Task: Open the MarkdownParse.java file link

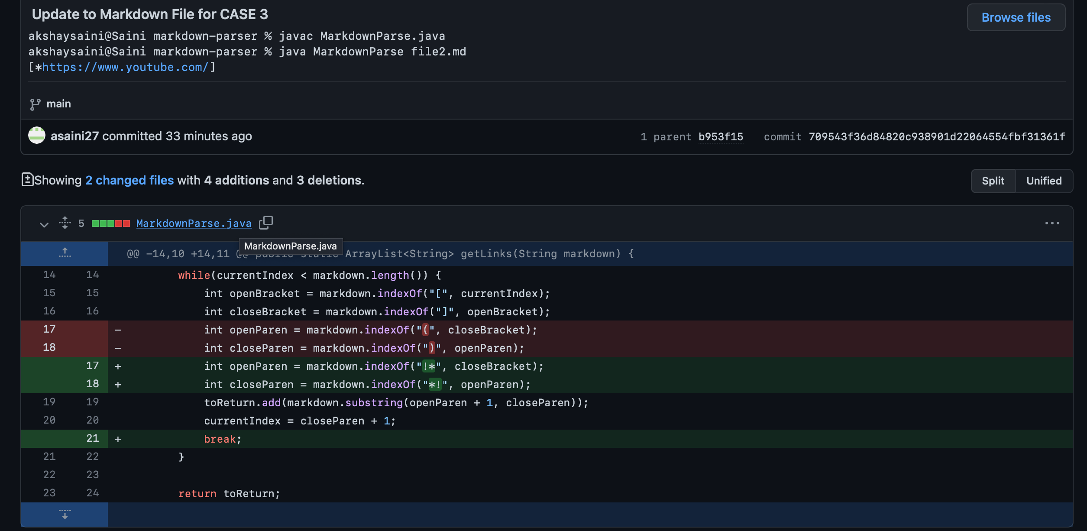Action: 194,223
